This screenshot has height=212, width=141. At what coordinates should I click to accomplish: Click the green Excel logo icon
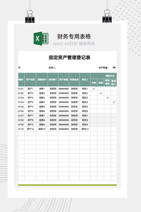pos(41,39)
